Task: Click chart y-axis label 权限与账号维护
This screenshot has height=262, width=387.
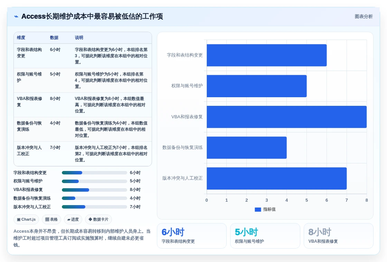Action: (187, 86)
